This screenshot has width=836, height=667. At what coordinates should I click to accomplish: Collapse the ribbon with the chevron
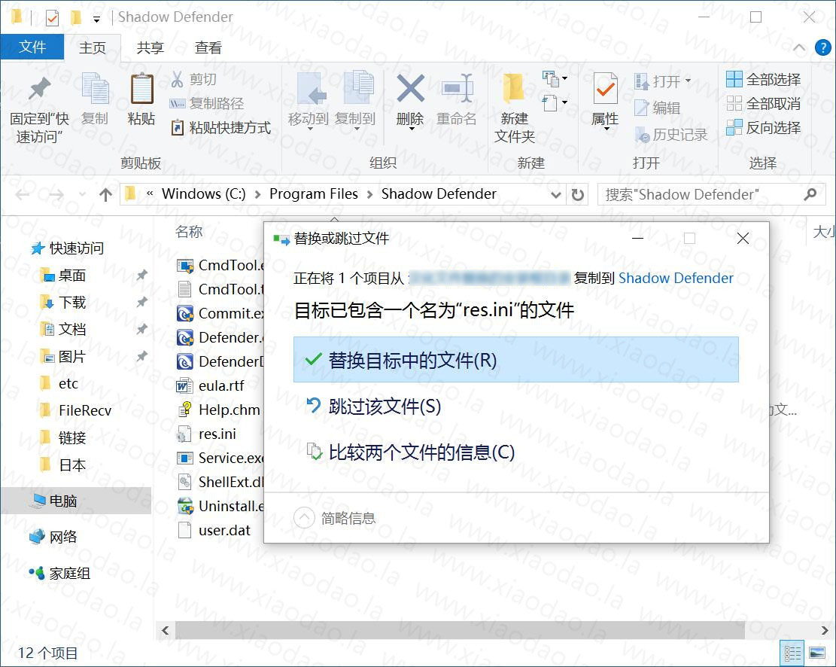[x=799, y=48]
